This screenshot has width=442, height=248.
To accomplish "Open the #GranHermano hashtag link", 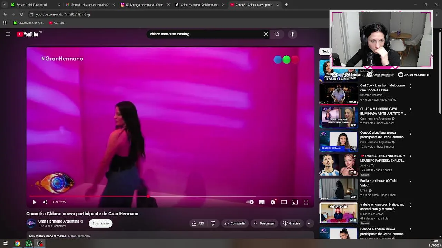I will pyautogui.click(x=79, y=236).
